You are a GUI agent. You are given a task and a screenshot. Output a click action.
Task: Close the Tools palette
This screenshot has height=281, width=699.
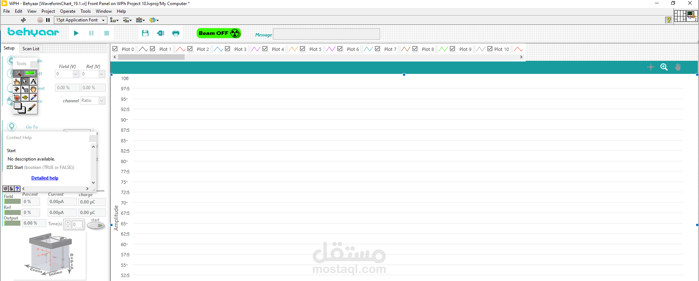tap(33, 64)
